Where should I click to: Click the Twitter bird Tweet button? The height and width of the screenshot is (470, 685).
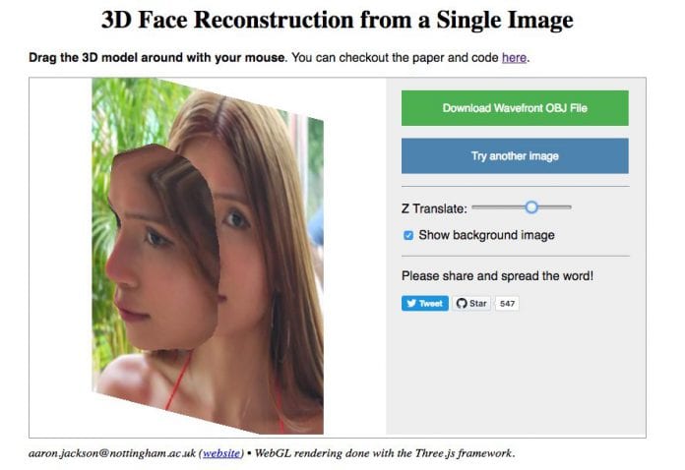click(x=424, y=304)
